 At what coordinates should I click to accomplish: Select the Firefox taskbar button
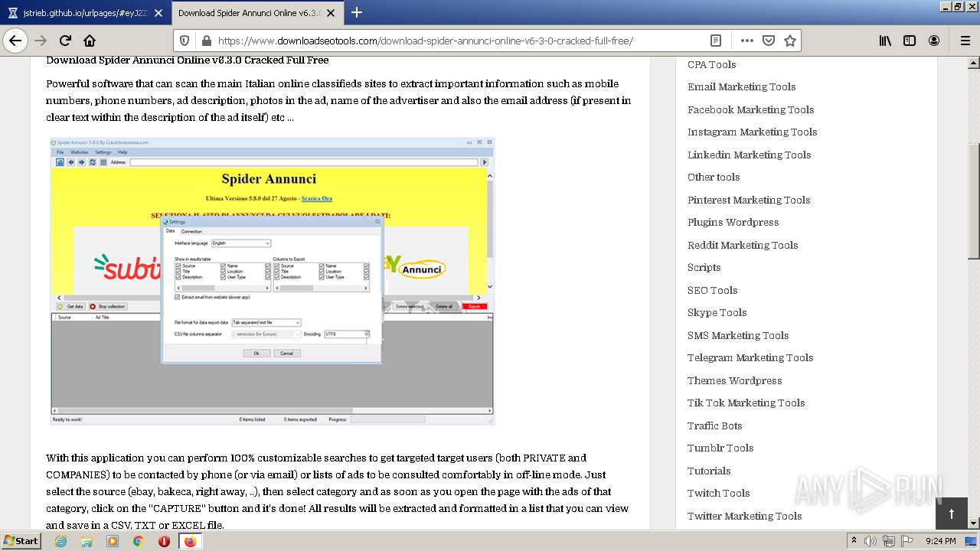(191, 541)
